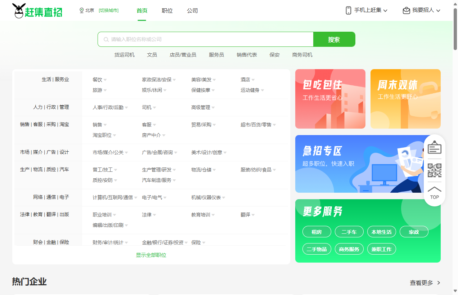Click the 显示全部职位 link
This screenshot has height=295, width=458.
(x=151, y=255)
